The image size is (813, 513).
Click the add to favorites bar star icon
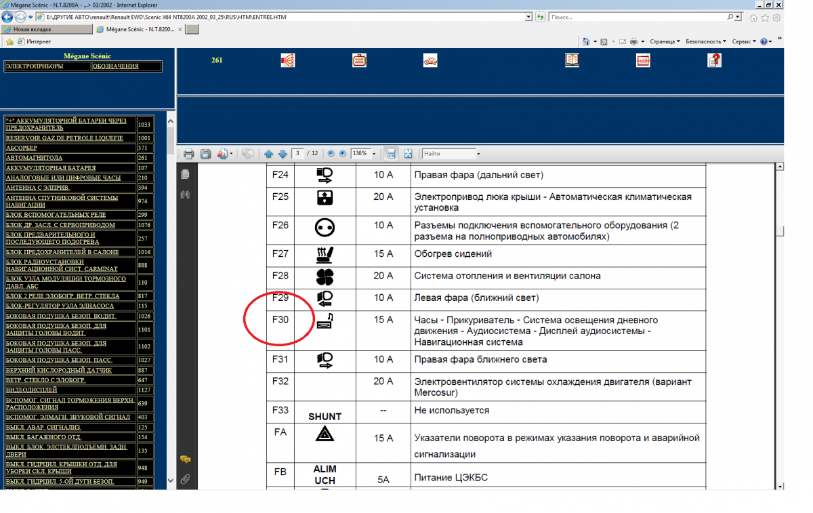pos(9,41)
